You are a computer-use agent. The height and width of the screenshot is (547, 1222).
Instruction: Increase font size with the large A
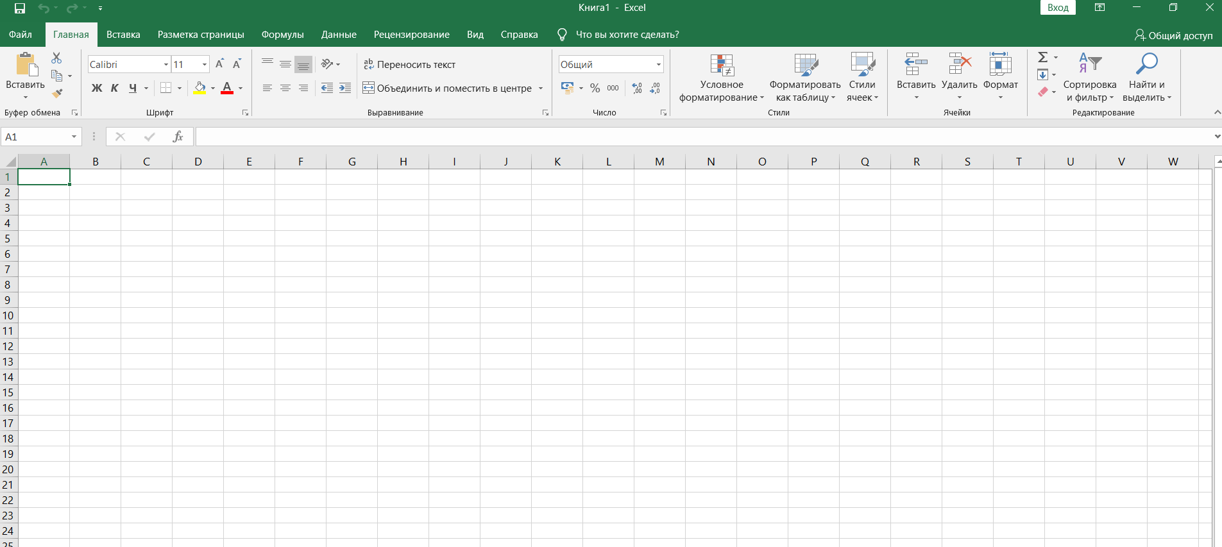[x=219, y=64]
